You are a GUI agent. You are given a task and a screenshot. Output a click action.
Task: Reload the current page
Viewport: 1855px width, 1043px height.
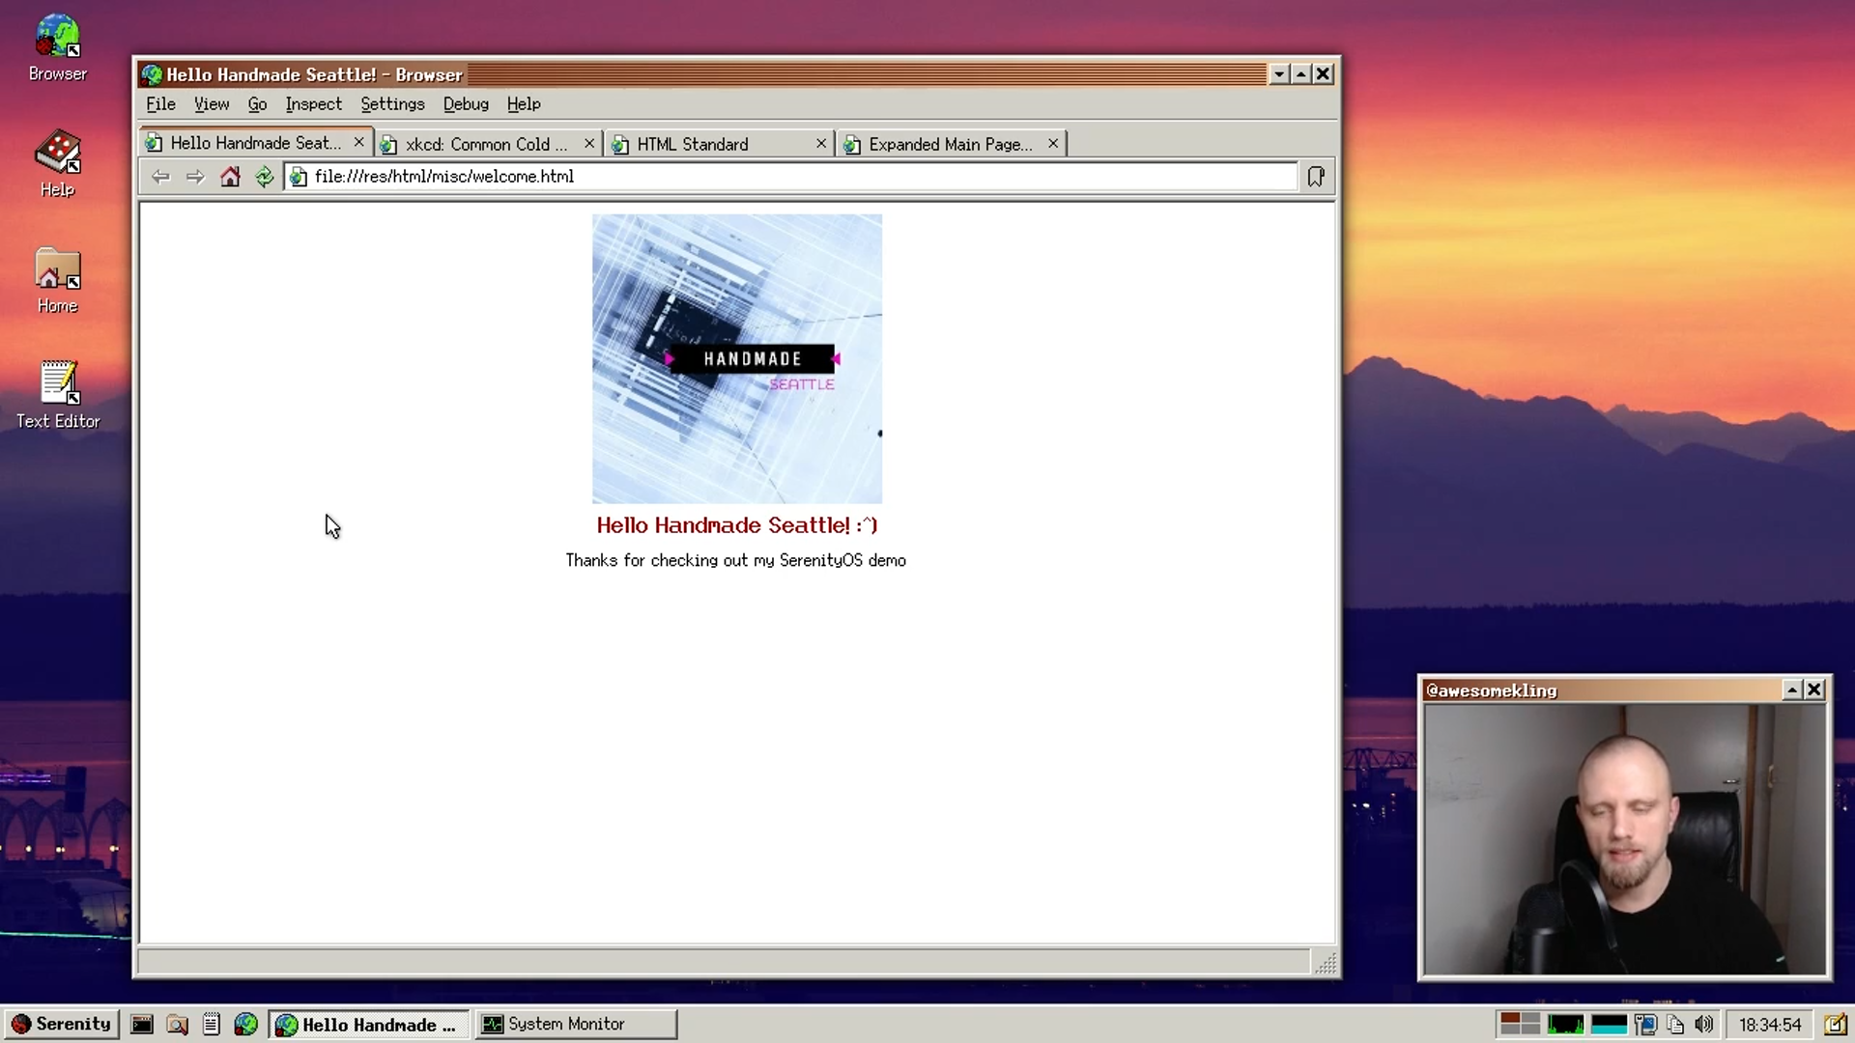click(264, 177)
